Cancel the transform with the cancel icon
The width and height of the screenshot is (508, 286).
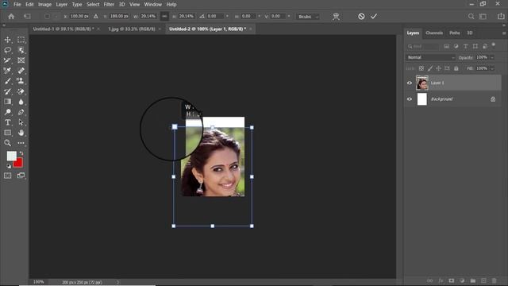pos(361,17)
